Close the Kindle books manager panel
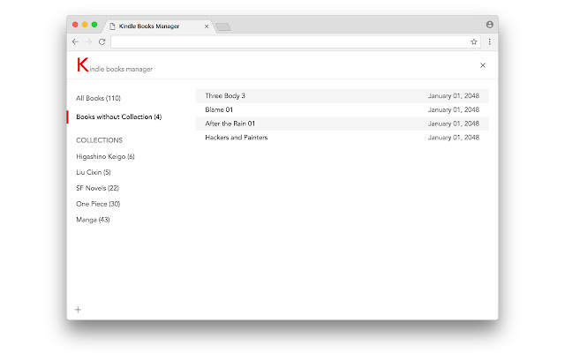565x353 pixels. (483, 65)
